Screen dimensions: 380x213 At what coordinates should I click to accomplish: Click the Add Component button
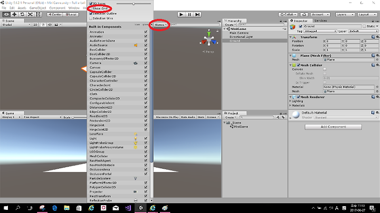tap(333, 127)
